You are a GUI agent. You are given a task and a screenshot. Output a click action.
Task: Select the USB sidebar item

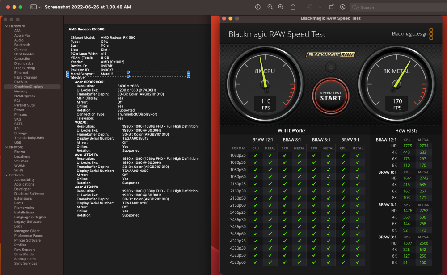pos(18,142)
